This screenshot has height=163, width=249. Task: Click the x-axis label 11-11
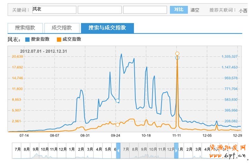tap(176, 135)
